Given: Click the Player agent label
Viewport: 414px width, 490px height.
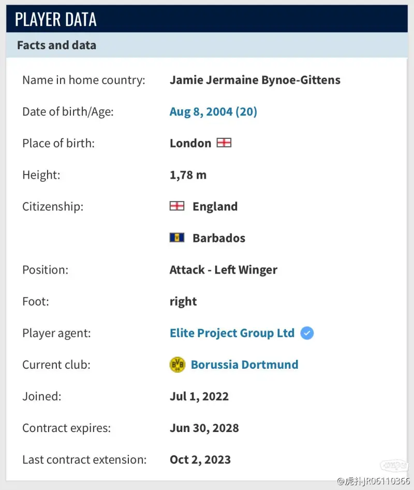Looking at the screenshot, I should click(x=56, y=333).
